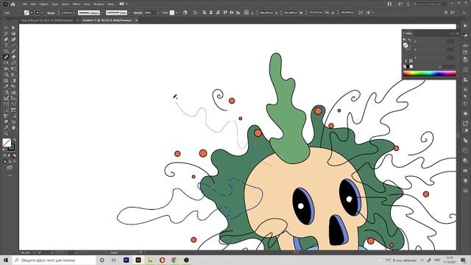Open Brush Definition dropdown
471x265 pixels.
pos(130,13)
